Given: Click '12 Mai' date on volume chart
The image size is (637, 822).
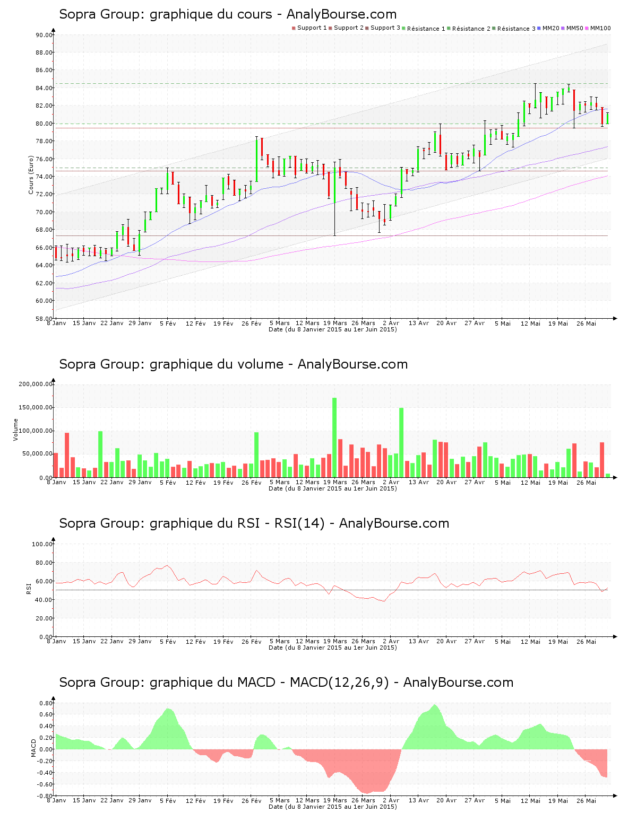Looking at the screenshot, I should 531,482.
